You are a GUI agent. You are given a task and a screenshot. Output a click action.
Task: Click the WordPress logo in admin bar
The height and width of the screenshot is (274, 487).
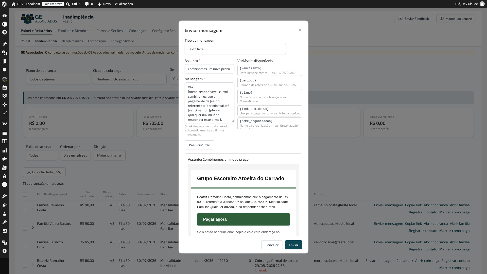pos(4,4)
